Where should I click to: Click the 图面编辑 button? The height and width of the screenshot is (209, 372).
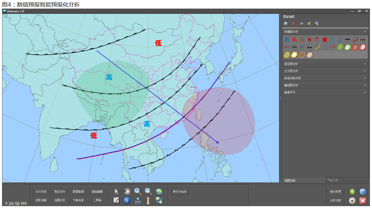(x=97, y=191)
